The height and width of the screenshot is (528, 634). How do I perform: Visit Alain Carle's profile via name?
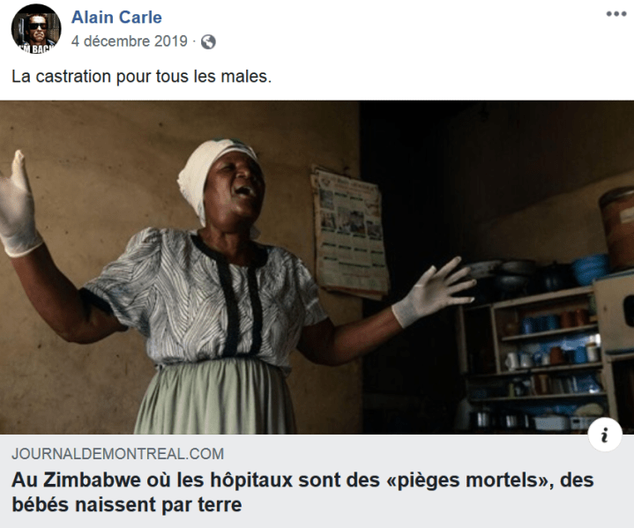pos(116,18)
